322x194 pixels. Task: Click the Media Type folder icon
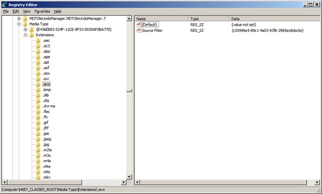point(25,24)
